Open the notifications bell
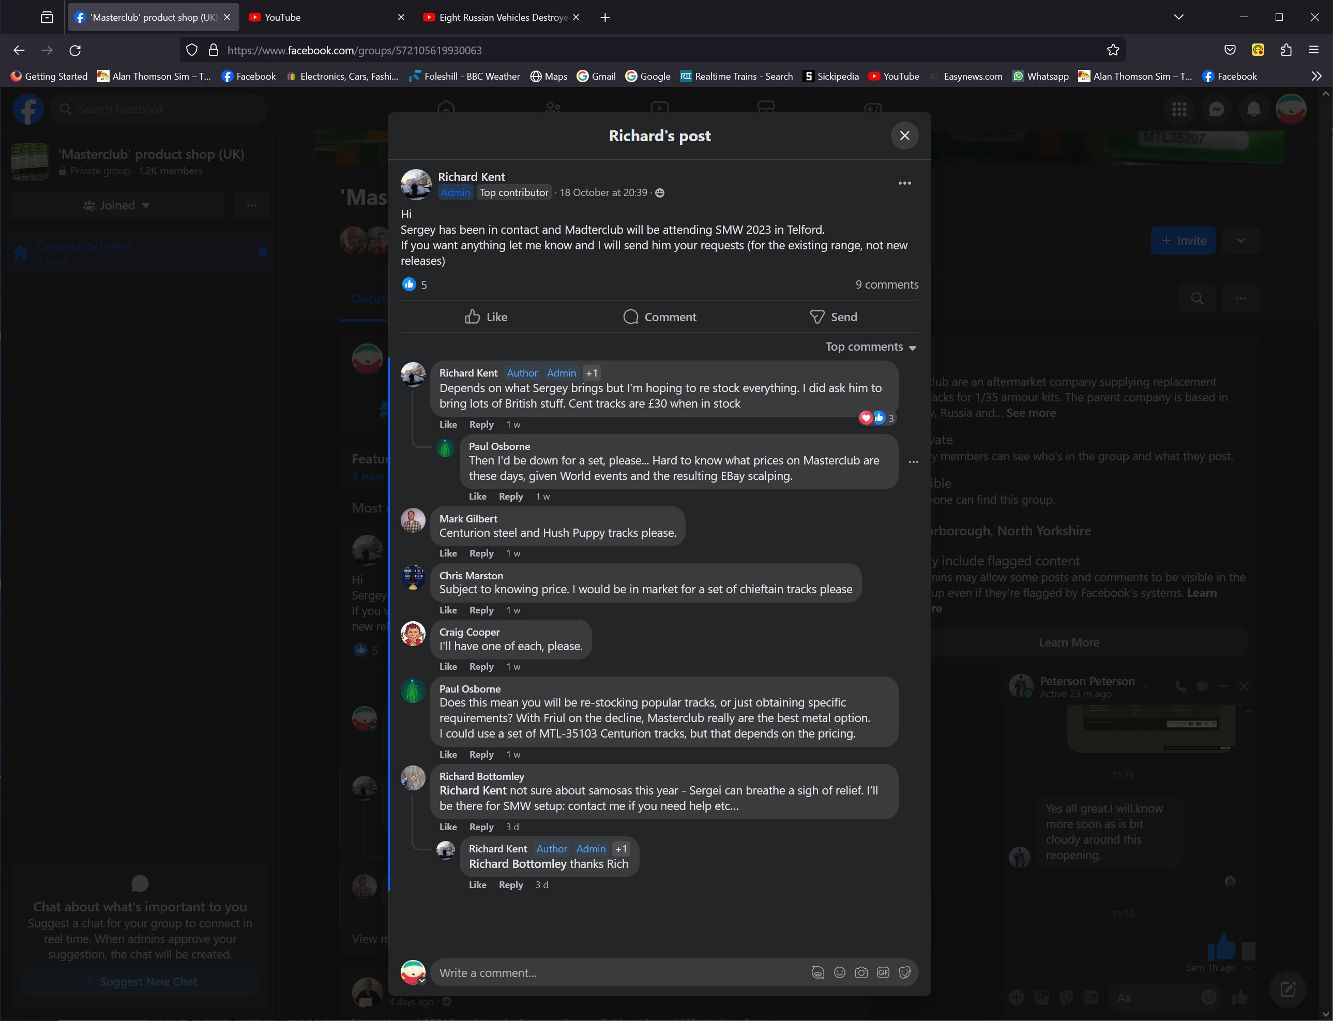This screenshot has width=1333, height=1021. pos(1253,110)
